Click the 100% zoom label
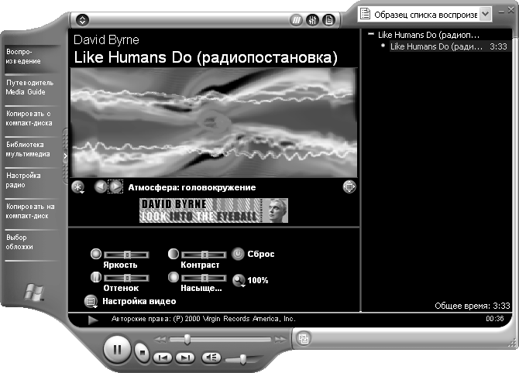This screenshot has height=373, width=519. point(257,280)
